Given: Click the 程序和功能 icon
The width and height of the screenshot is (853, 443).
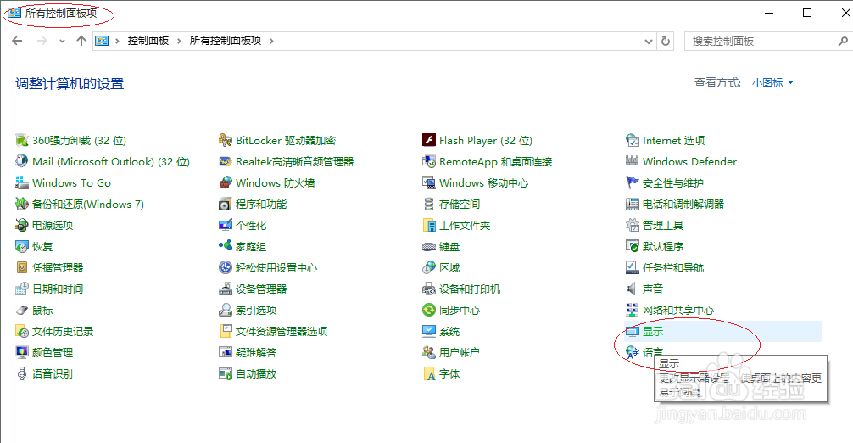Looking at the screenshot, I should point(226,204).
